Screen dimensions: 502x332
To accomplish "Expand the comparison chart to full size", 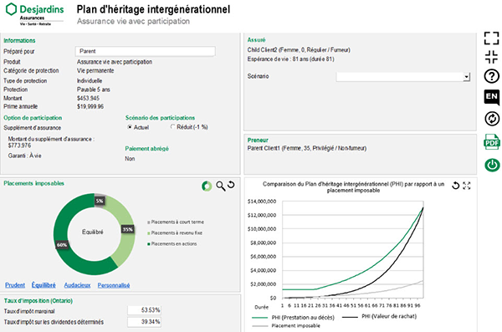I will click(467, 186).
